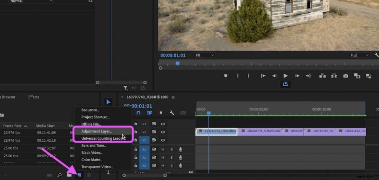Select the 136411696_H2 timeline clip
Screen dimensions: 379x180
pos(351,132)
